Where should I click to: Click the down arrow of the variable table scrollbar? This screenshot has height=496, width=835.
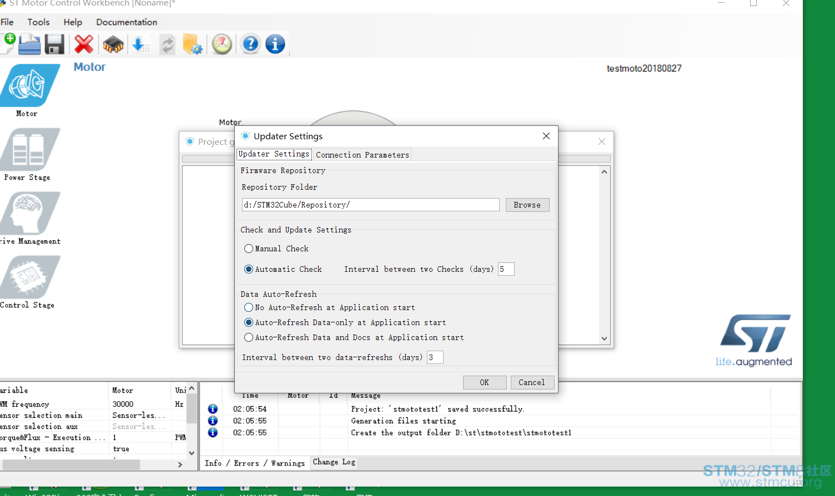(x=192, y=453)
